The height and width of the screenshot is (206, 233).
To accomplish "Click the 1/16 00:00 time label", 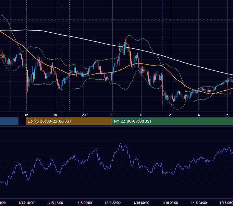I will (x=141, y=203).
